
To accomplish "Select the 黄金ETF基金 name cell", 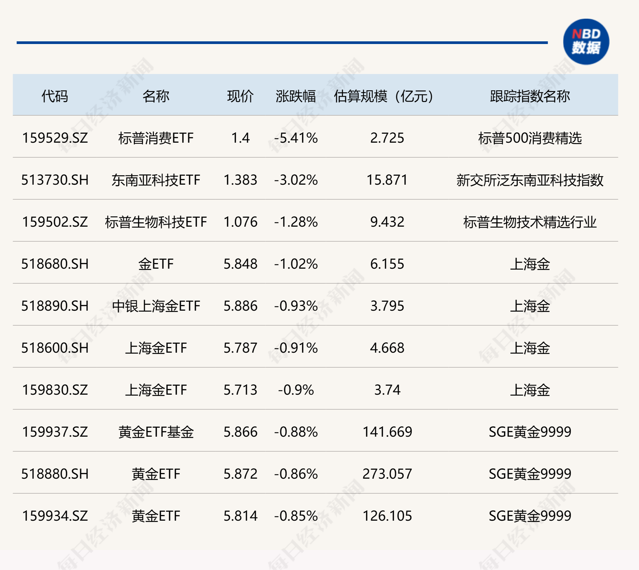I will 156,432.
